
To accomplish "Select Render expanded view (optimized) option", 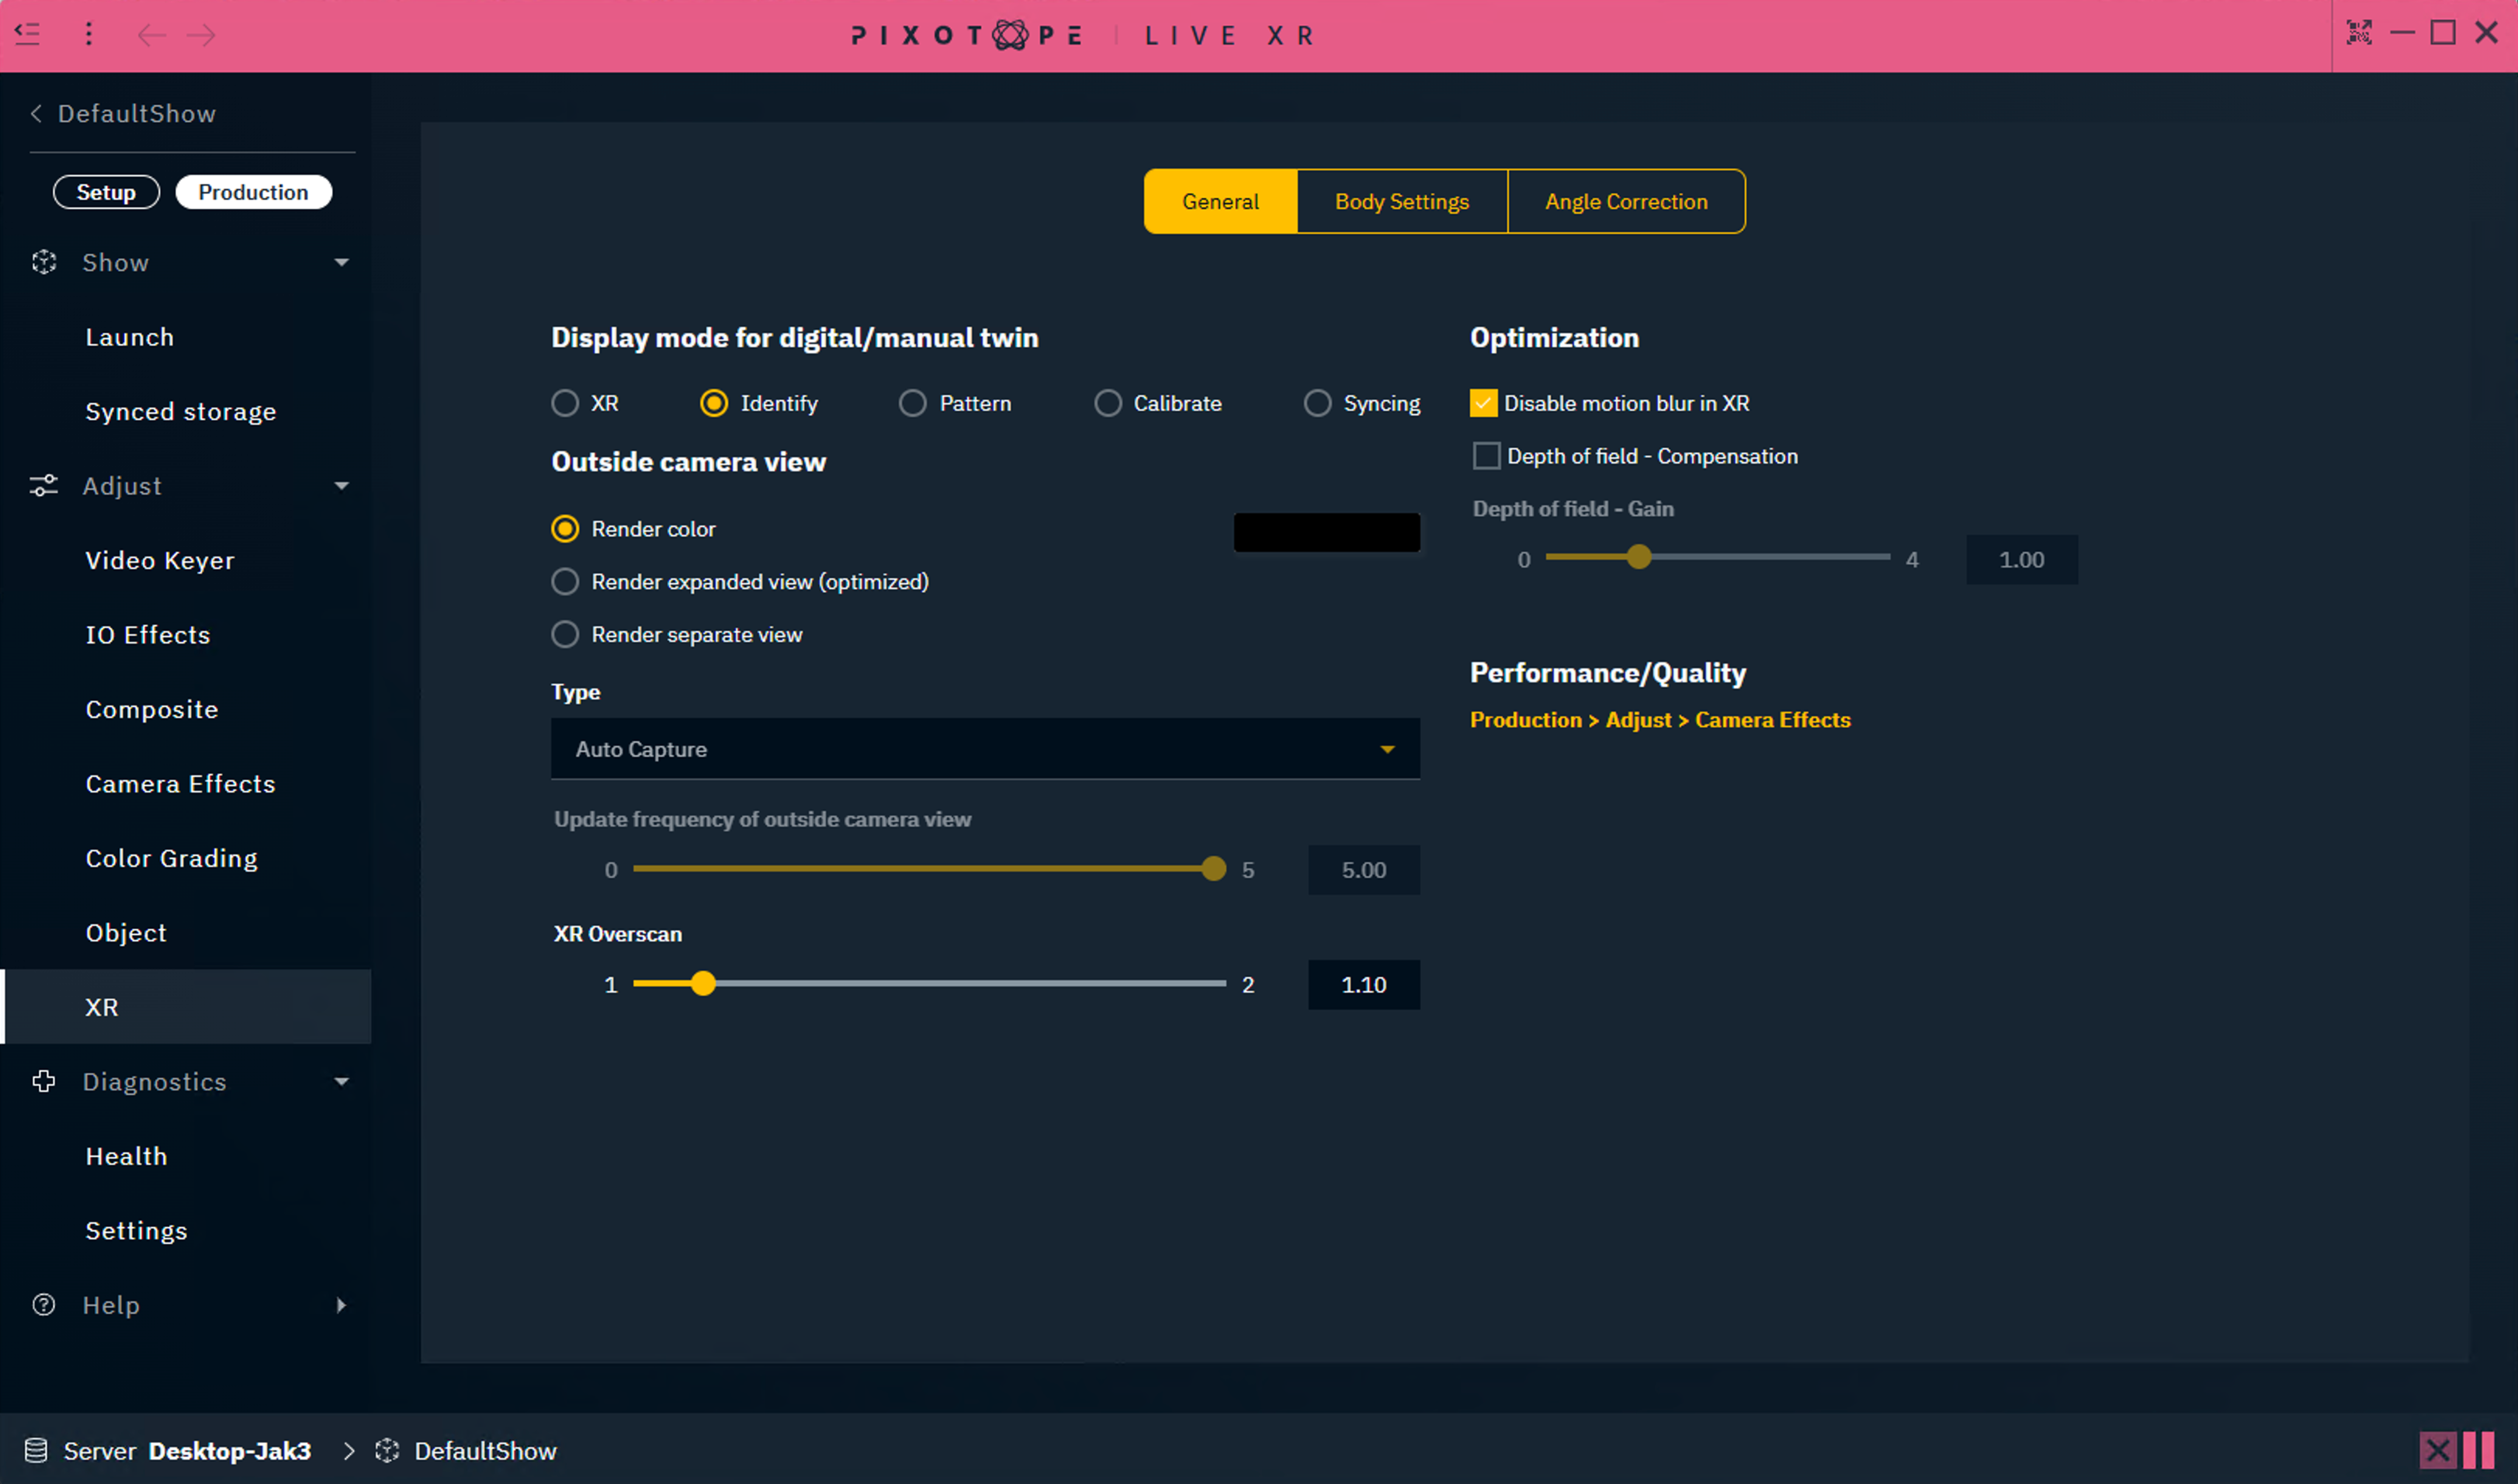I will point(565,582).
